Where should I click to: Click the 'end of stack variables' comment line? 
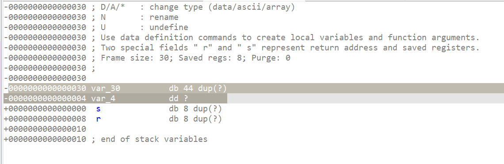[149, 139]
